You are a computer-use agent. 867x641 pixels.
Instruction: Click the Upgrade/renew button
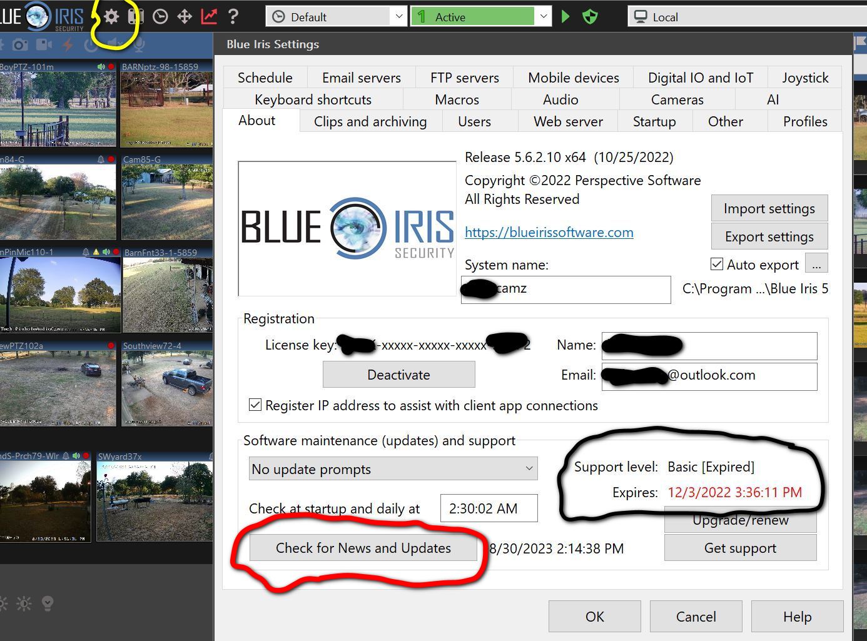click(741, 520)
